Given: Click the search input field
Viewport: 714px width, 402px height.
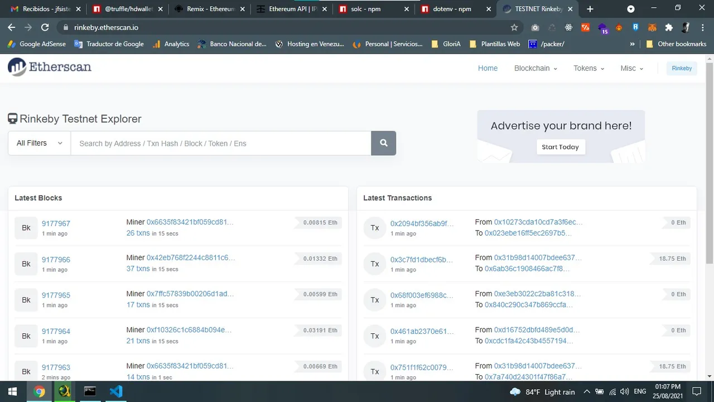Looking at the screenshot, I should [x=221, y=143].
